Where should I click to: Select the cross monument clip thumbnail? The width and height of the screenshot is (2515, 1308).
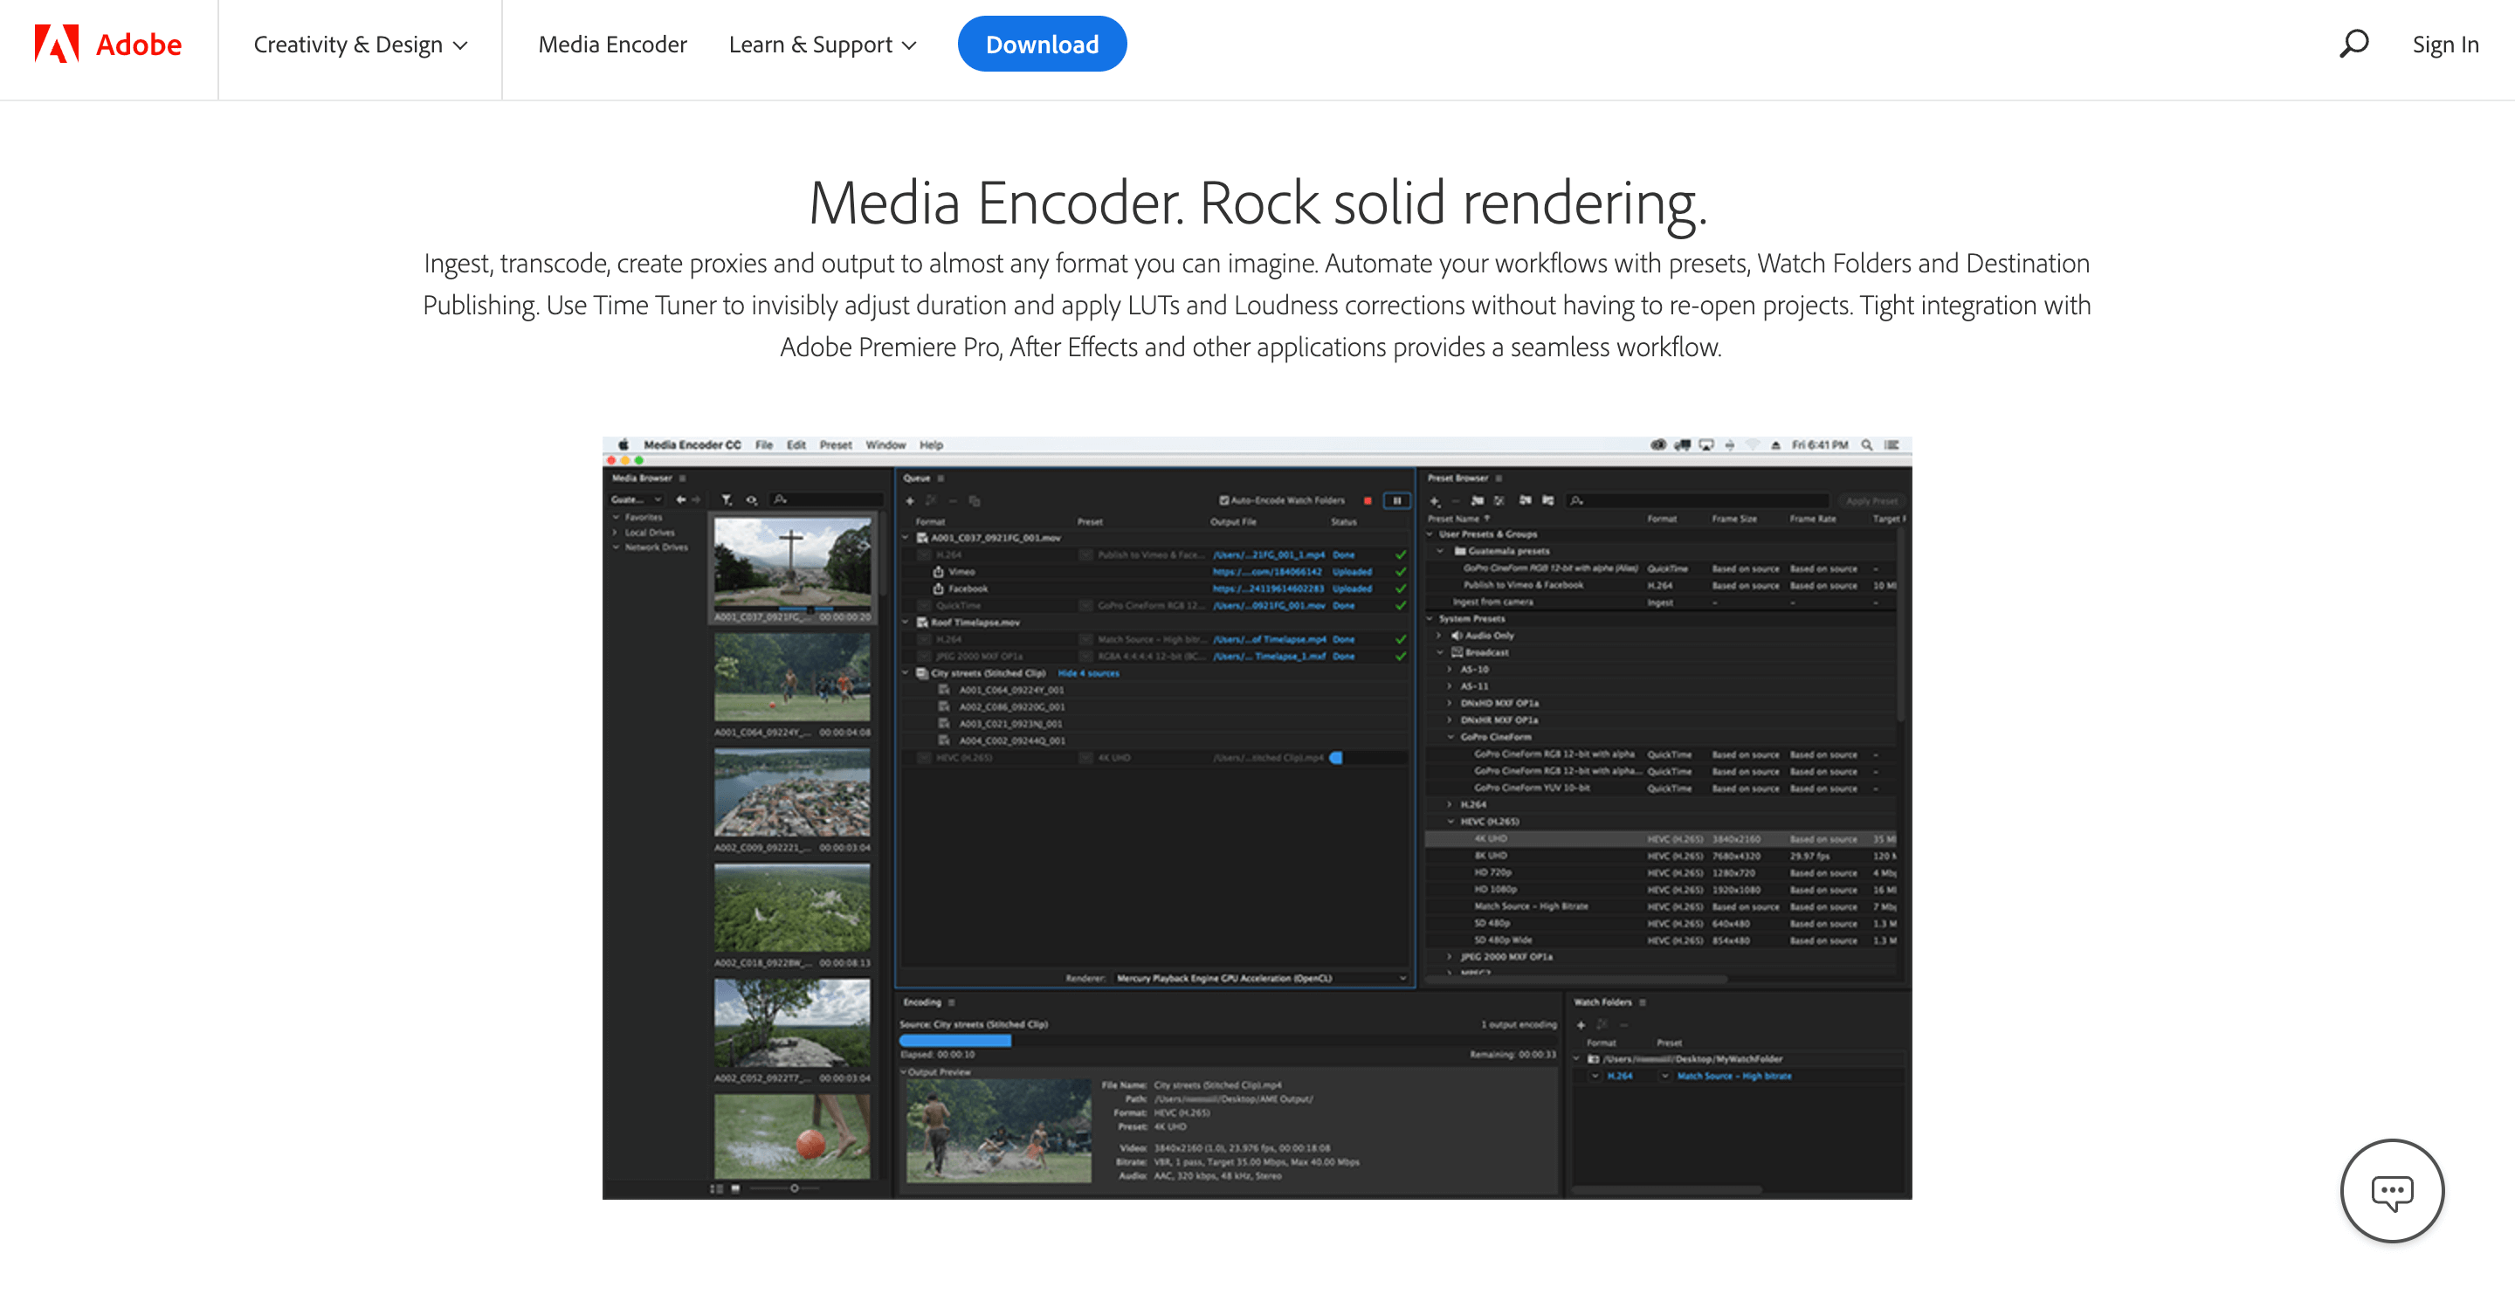pos(792,563)
